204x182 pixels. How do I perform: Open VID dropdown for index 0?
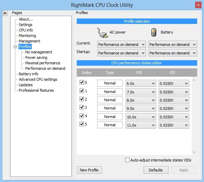(x=174, y=83)
